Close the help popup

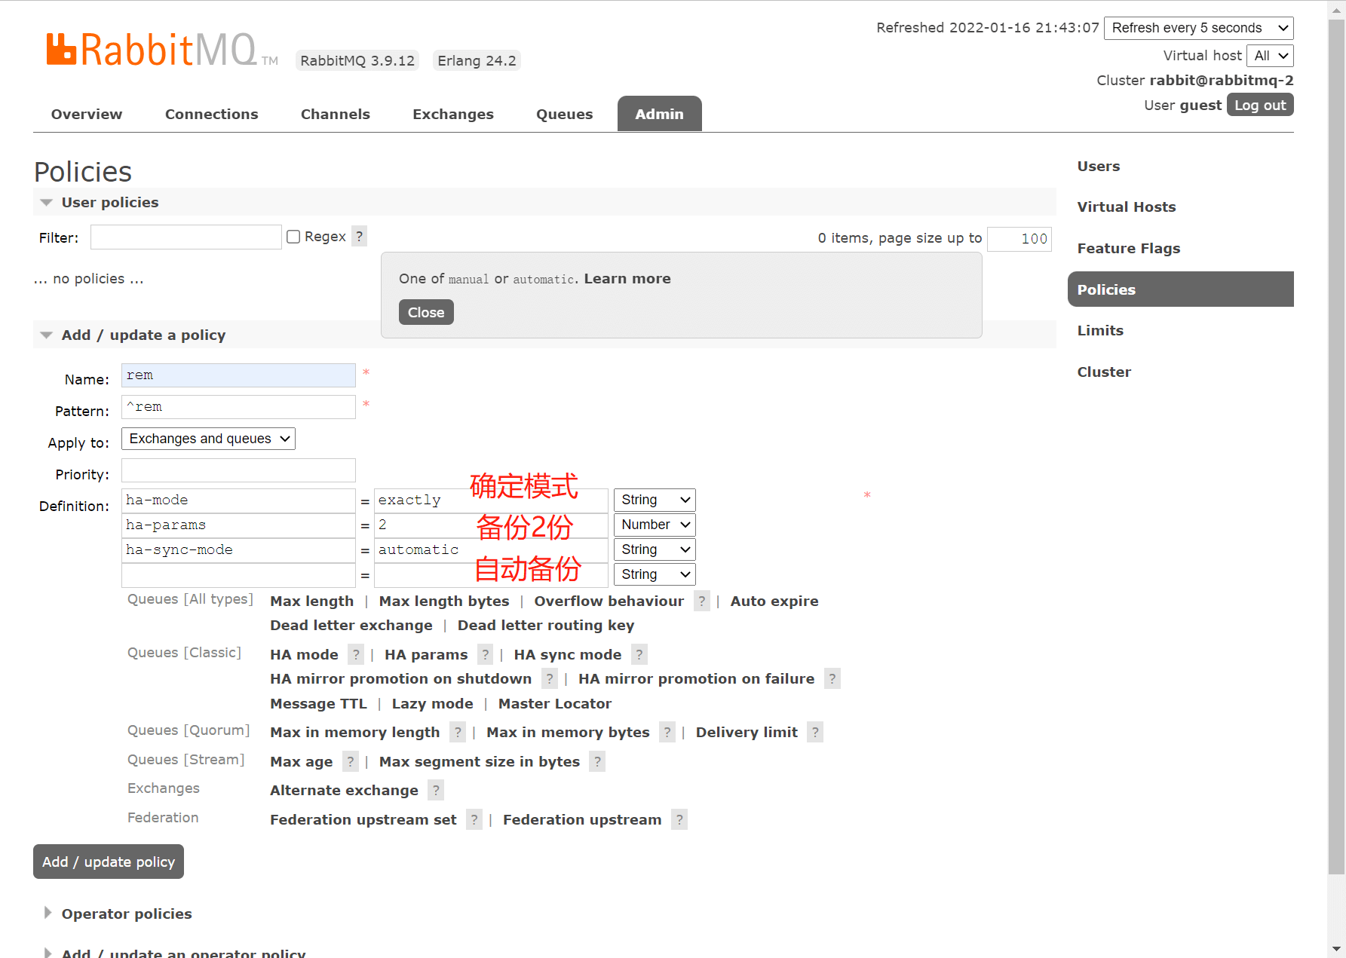pyautogui.click(x=426, y=312)
